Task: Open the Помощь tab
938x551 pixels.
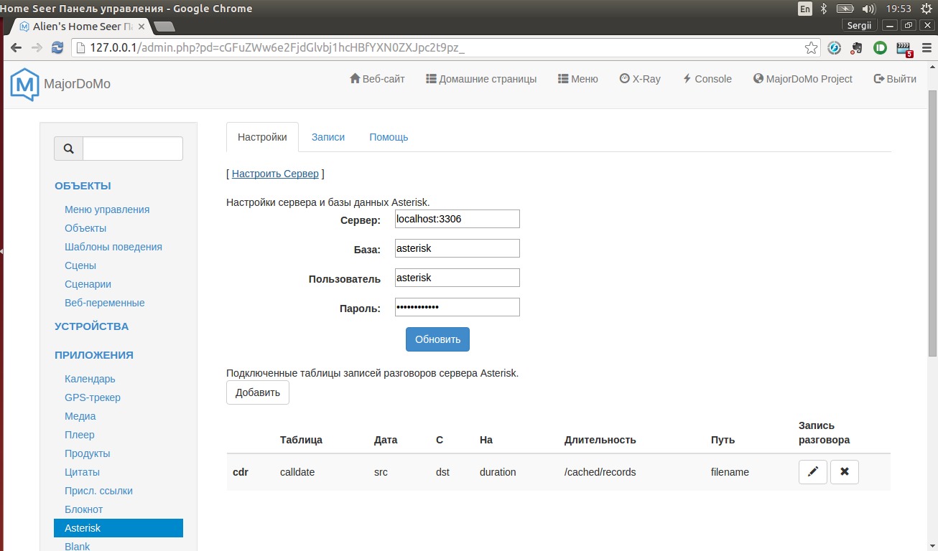Action: tap(389, 137)
